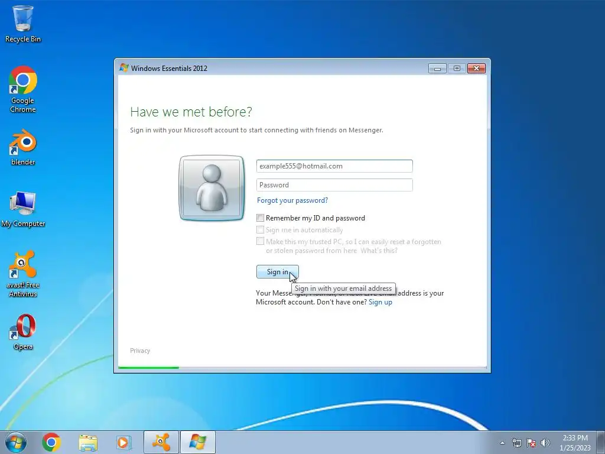The height and width of the screenshot is (454, 605).
Task: Select the Opera desktop shortcut
Action: [23, 332]
